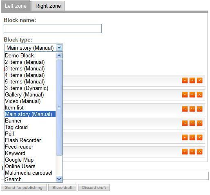Switch to the Right zone tab
210x195 pixels.
(x=48, y=6)
